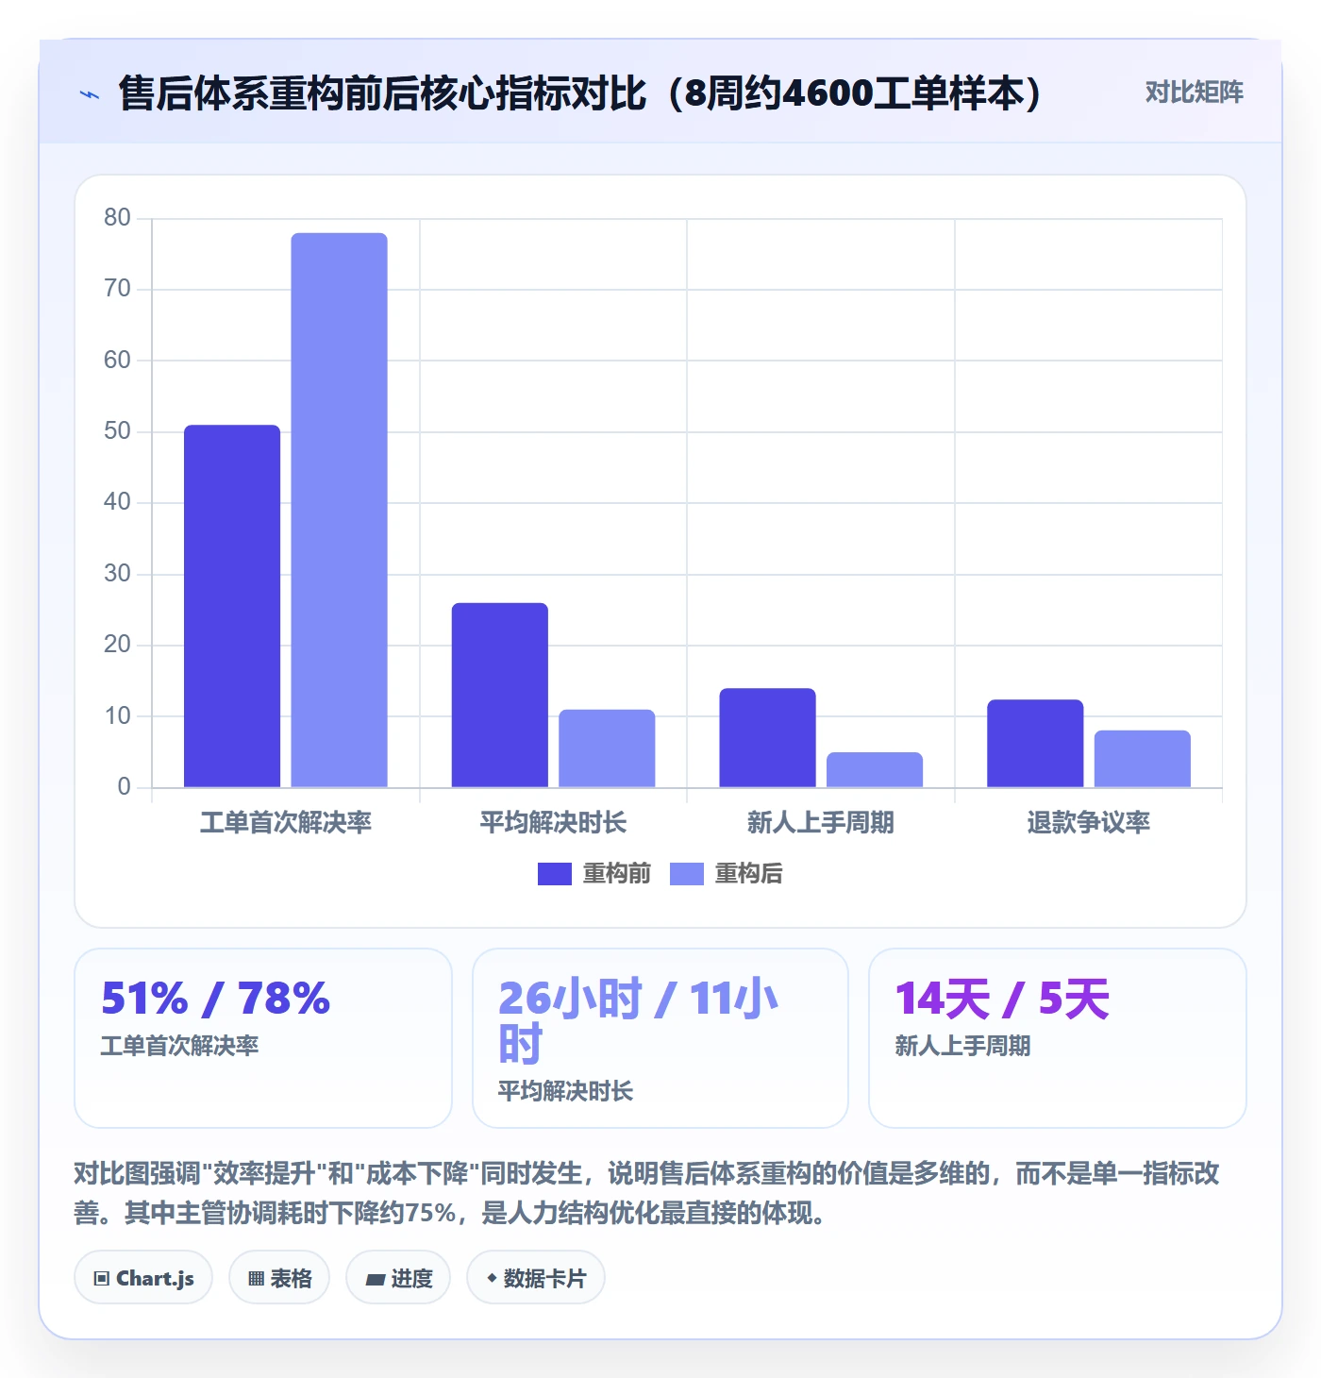The image size is (1321, 1378).
Task: Click the 重构后 bar for 平均解决时长
Action: [x=607, y=748]
